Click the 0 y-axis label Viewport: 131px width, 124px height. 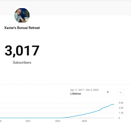(119, 118)
